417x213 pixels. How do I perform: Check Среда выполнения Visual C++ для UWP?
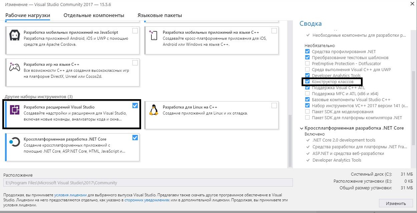point(307,69)
